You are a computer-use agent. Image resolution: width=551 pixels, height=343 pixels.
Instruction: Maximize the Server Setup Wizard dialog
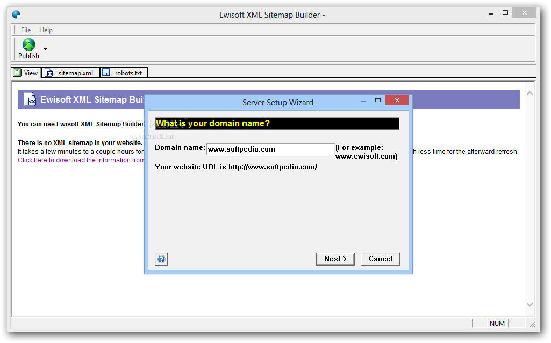point(378,100)
